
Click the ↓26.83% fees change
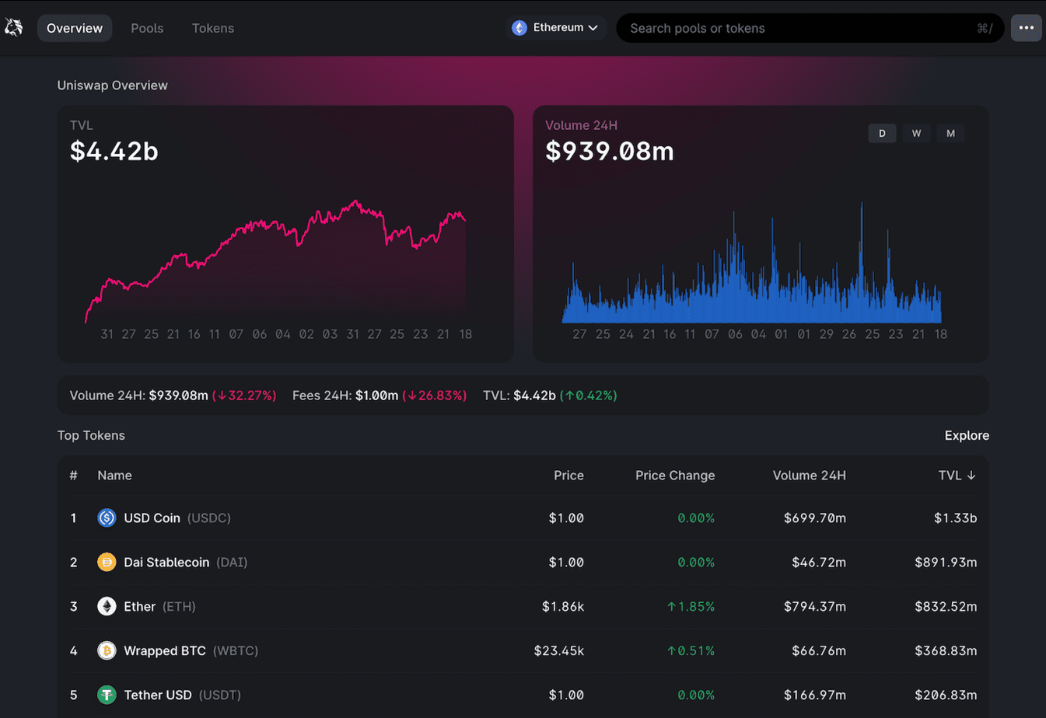click(x=434, y=396)
